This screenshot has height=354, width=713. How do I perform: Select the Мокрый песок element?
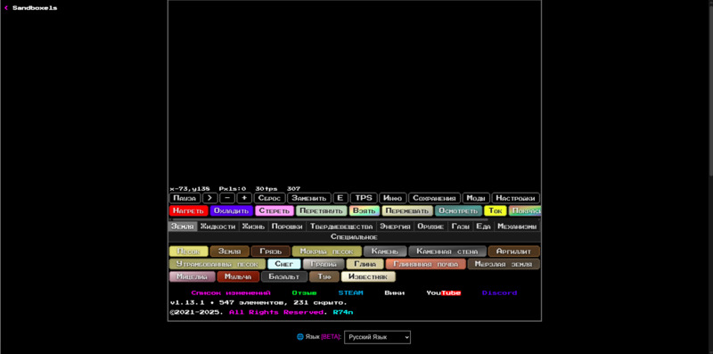(x=327, y=251)
